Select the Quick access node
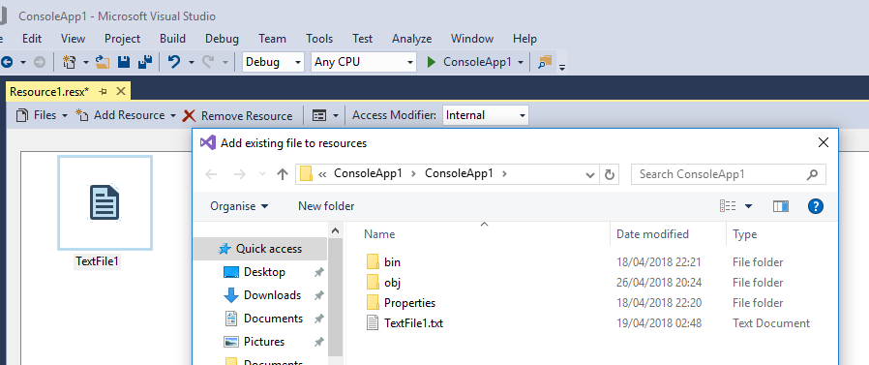Screen dimensions: 869x365 coord(260,249)
